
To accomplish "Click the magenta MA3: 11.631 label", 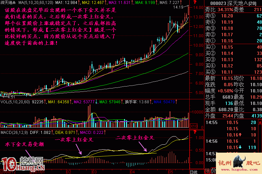I will click(119, 3).
